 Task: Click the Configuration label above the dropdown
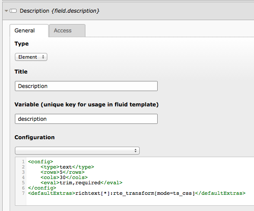(35, 137)
